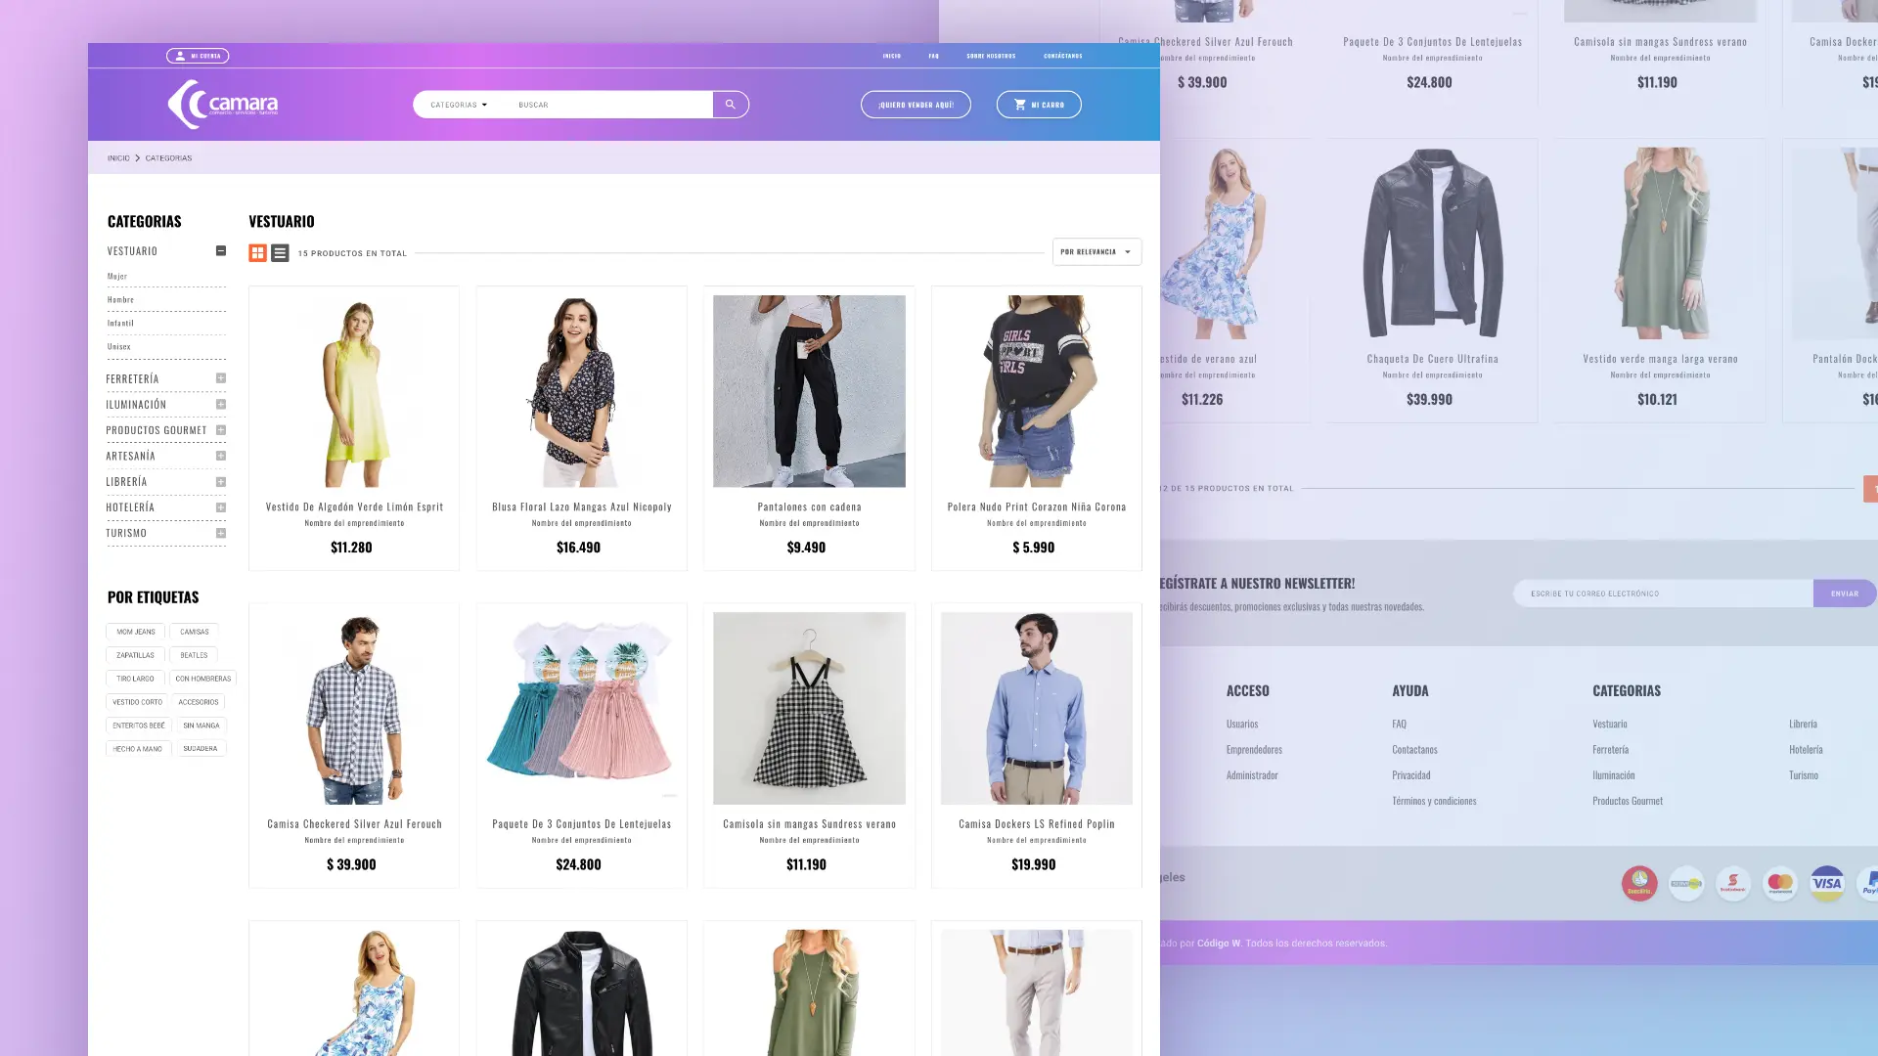
Task: Click ¡Quiero vender aquí! button
Action: tap(916, 105)
